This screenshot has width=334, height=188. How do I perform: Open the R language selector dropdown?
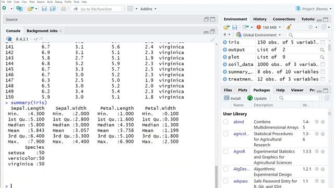(x=227, y=34)
